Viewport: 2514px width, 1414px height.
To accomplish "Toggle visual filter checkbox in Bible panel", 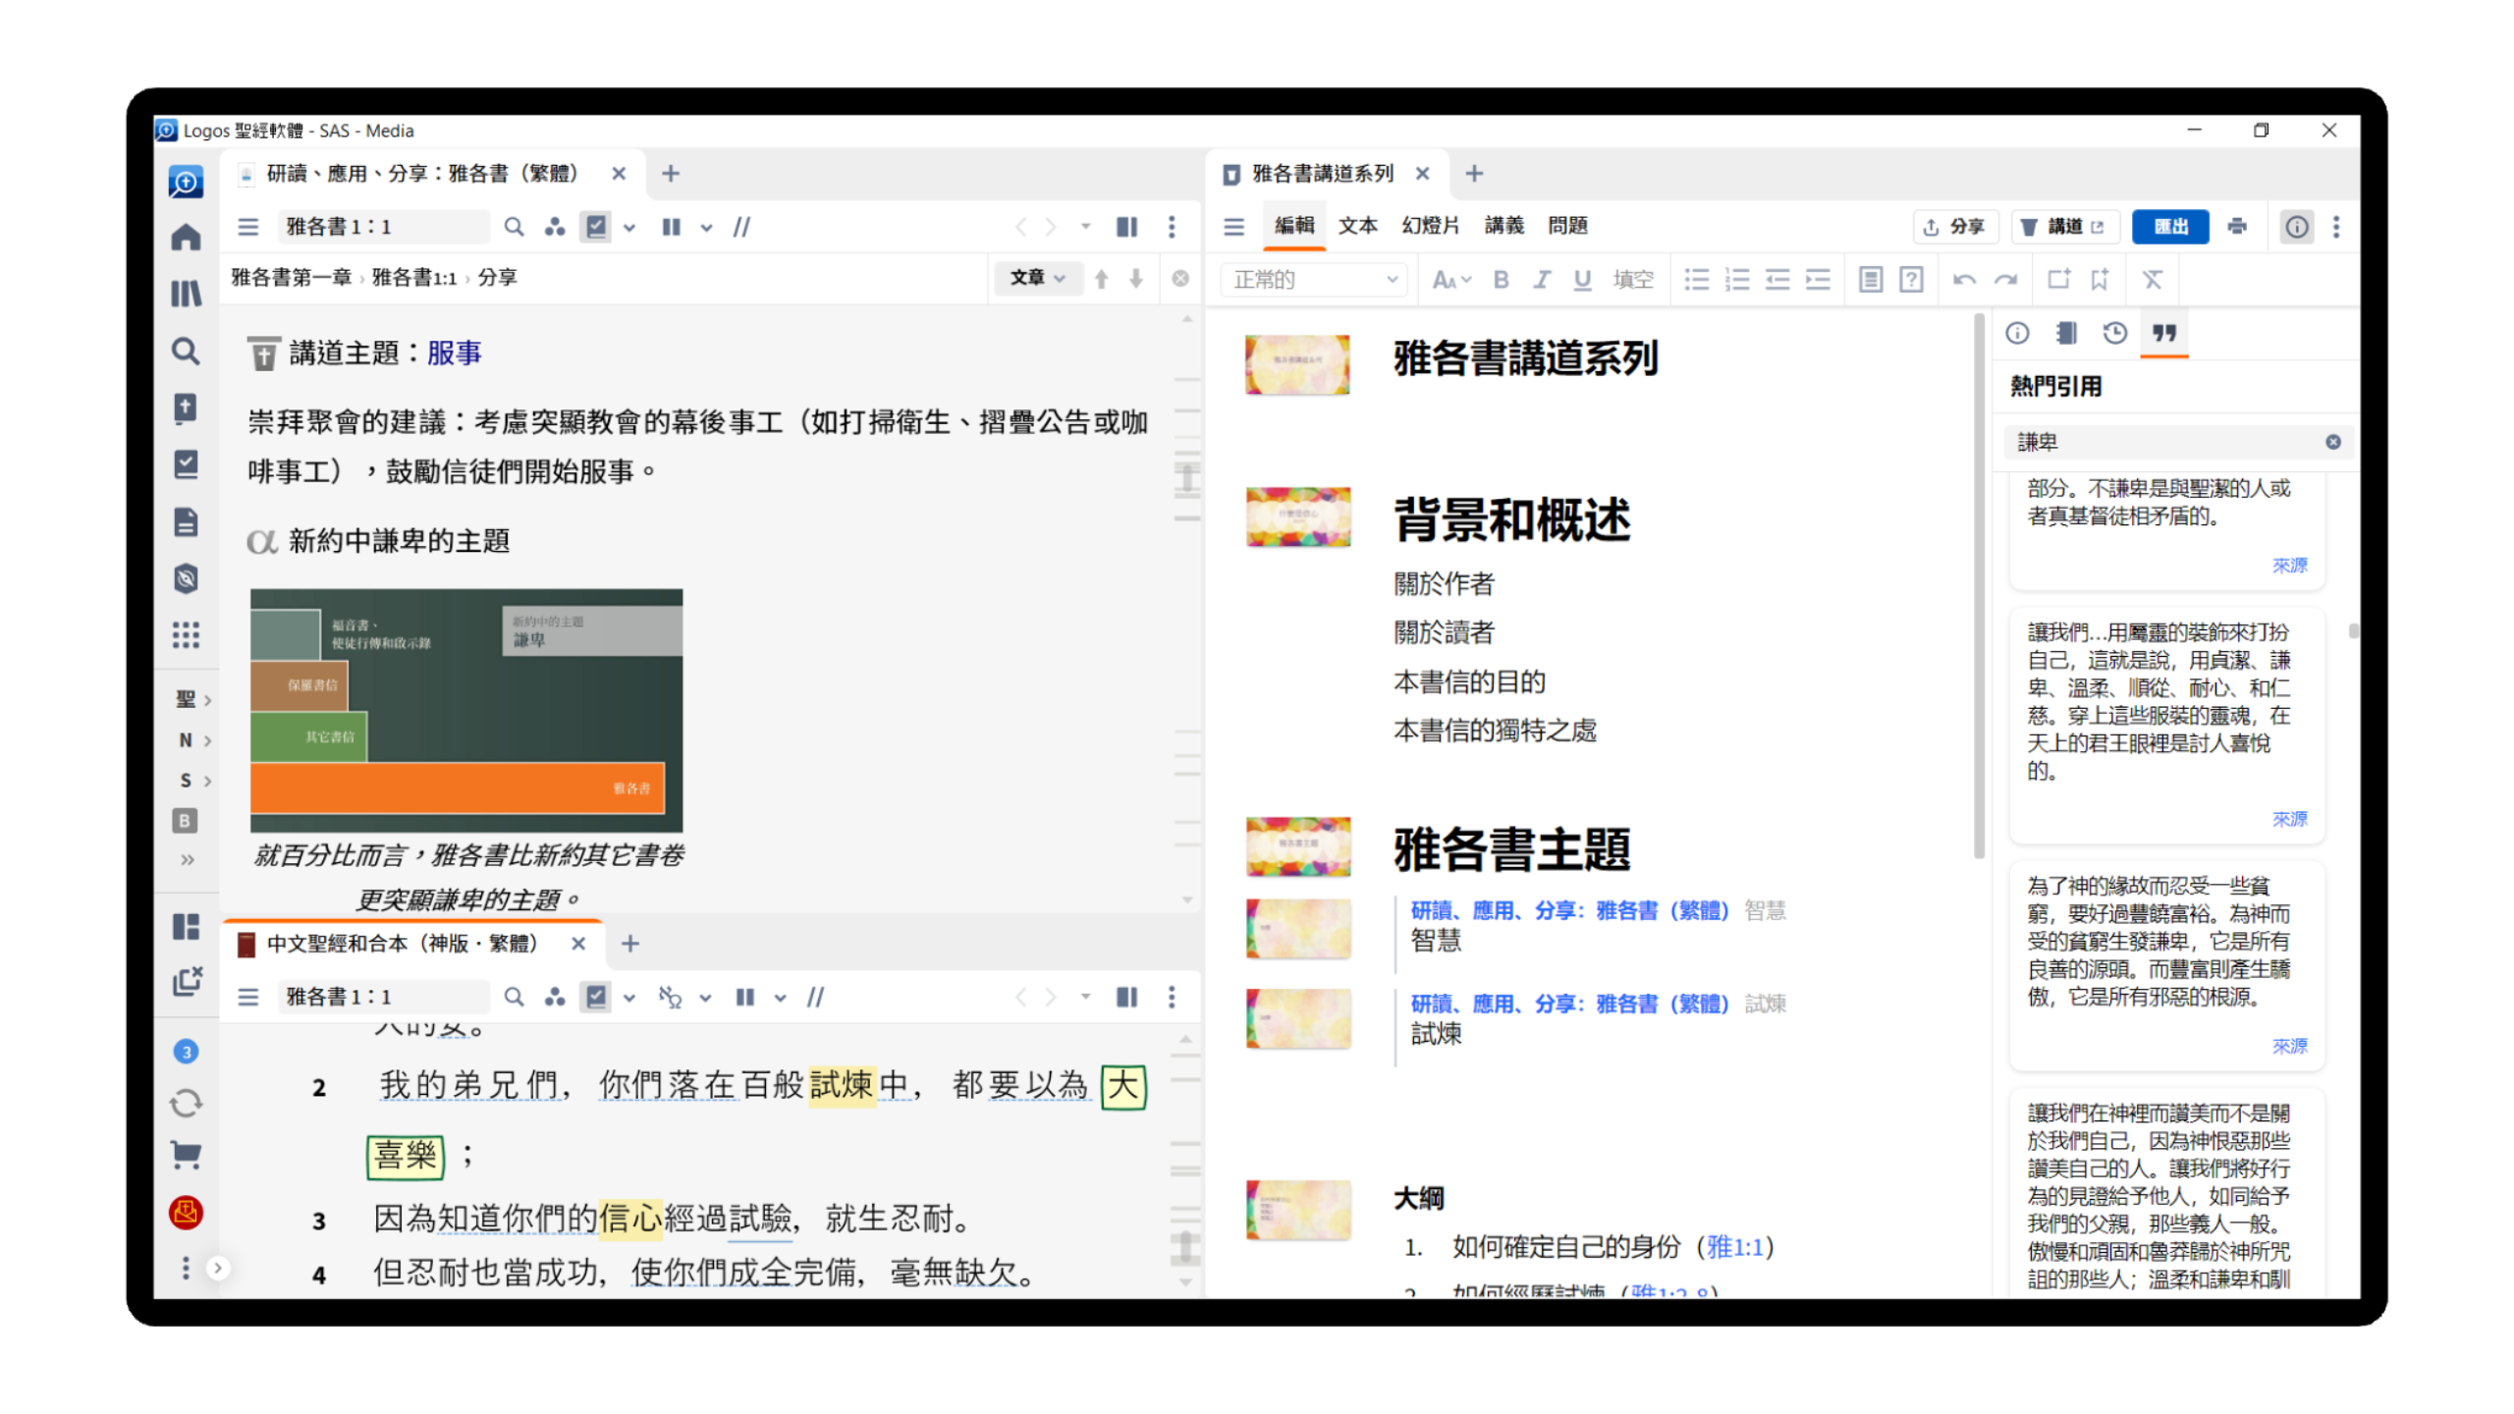I will click(x=595, y=997).
